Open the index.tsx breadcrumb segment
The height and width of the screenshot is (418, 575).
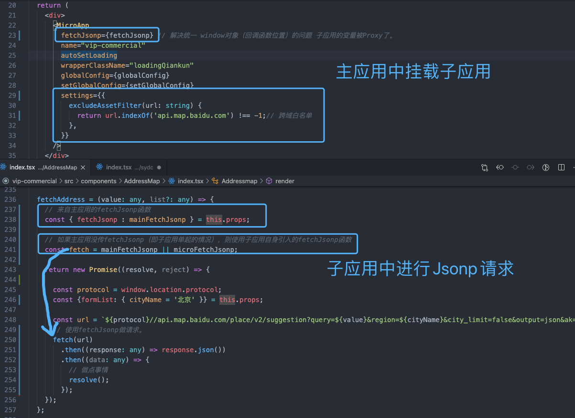tap(186, 181)
